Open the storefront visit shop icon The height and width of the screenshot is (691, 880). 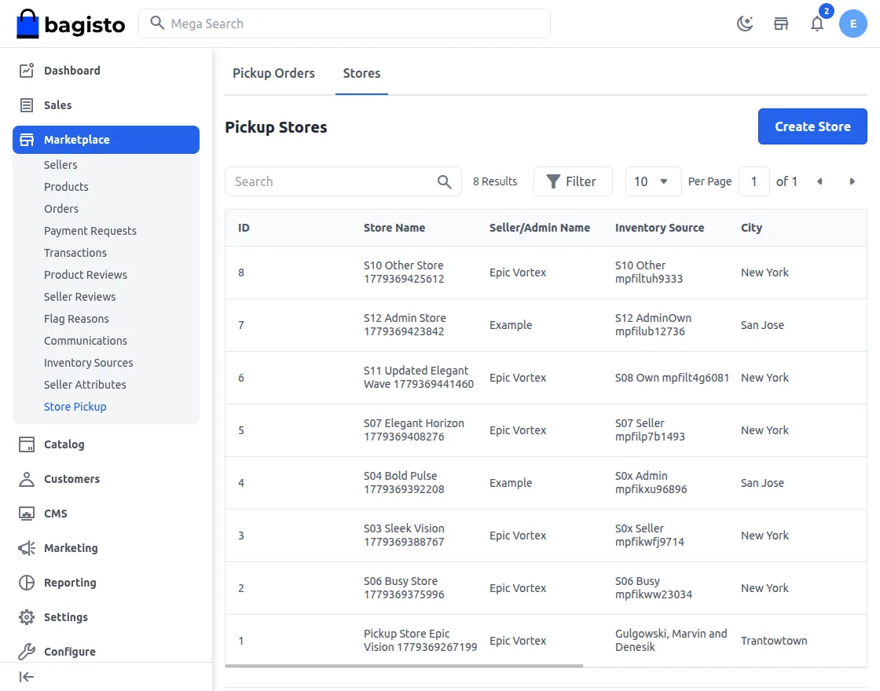[x=781, y=24]
